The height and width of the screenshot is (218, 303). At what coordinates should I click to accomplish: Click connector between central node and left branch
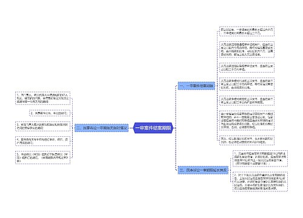(x=131, y=128)
